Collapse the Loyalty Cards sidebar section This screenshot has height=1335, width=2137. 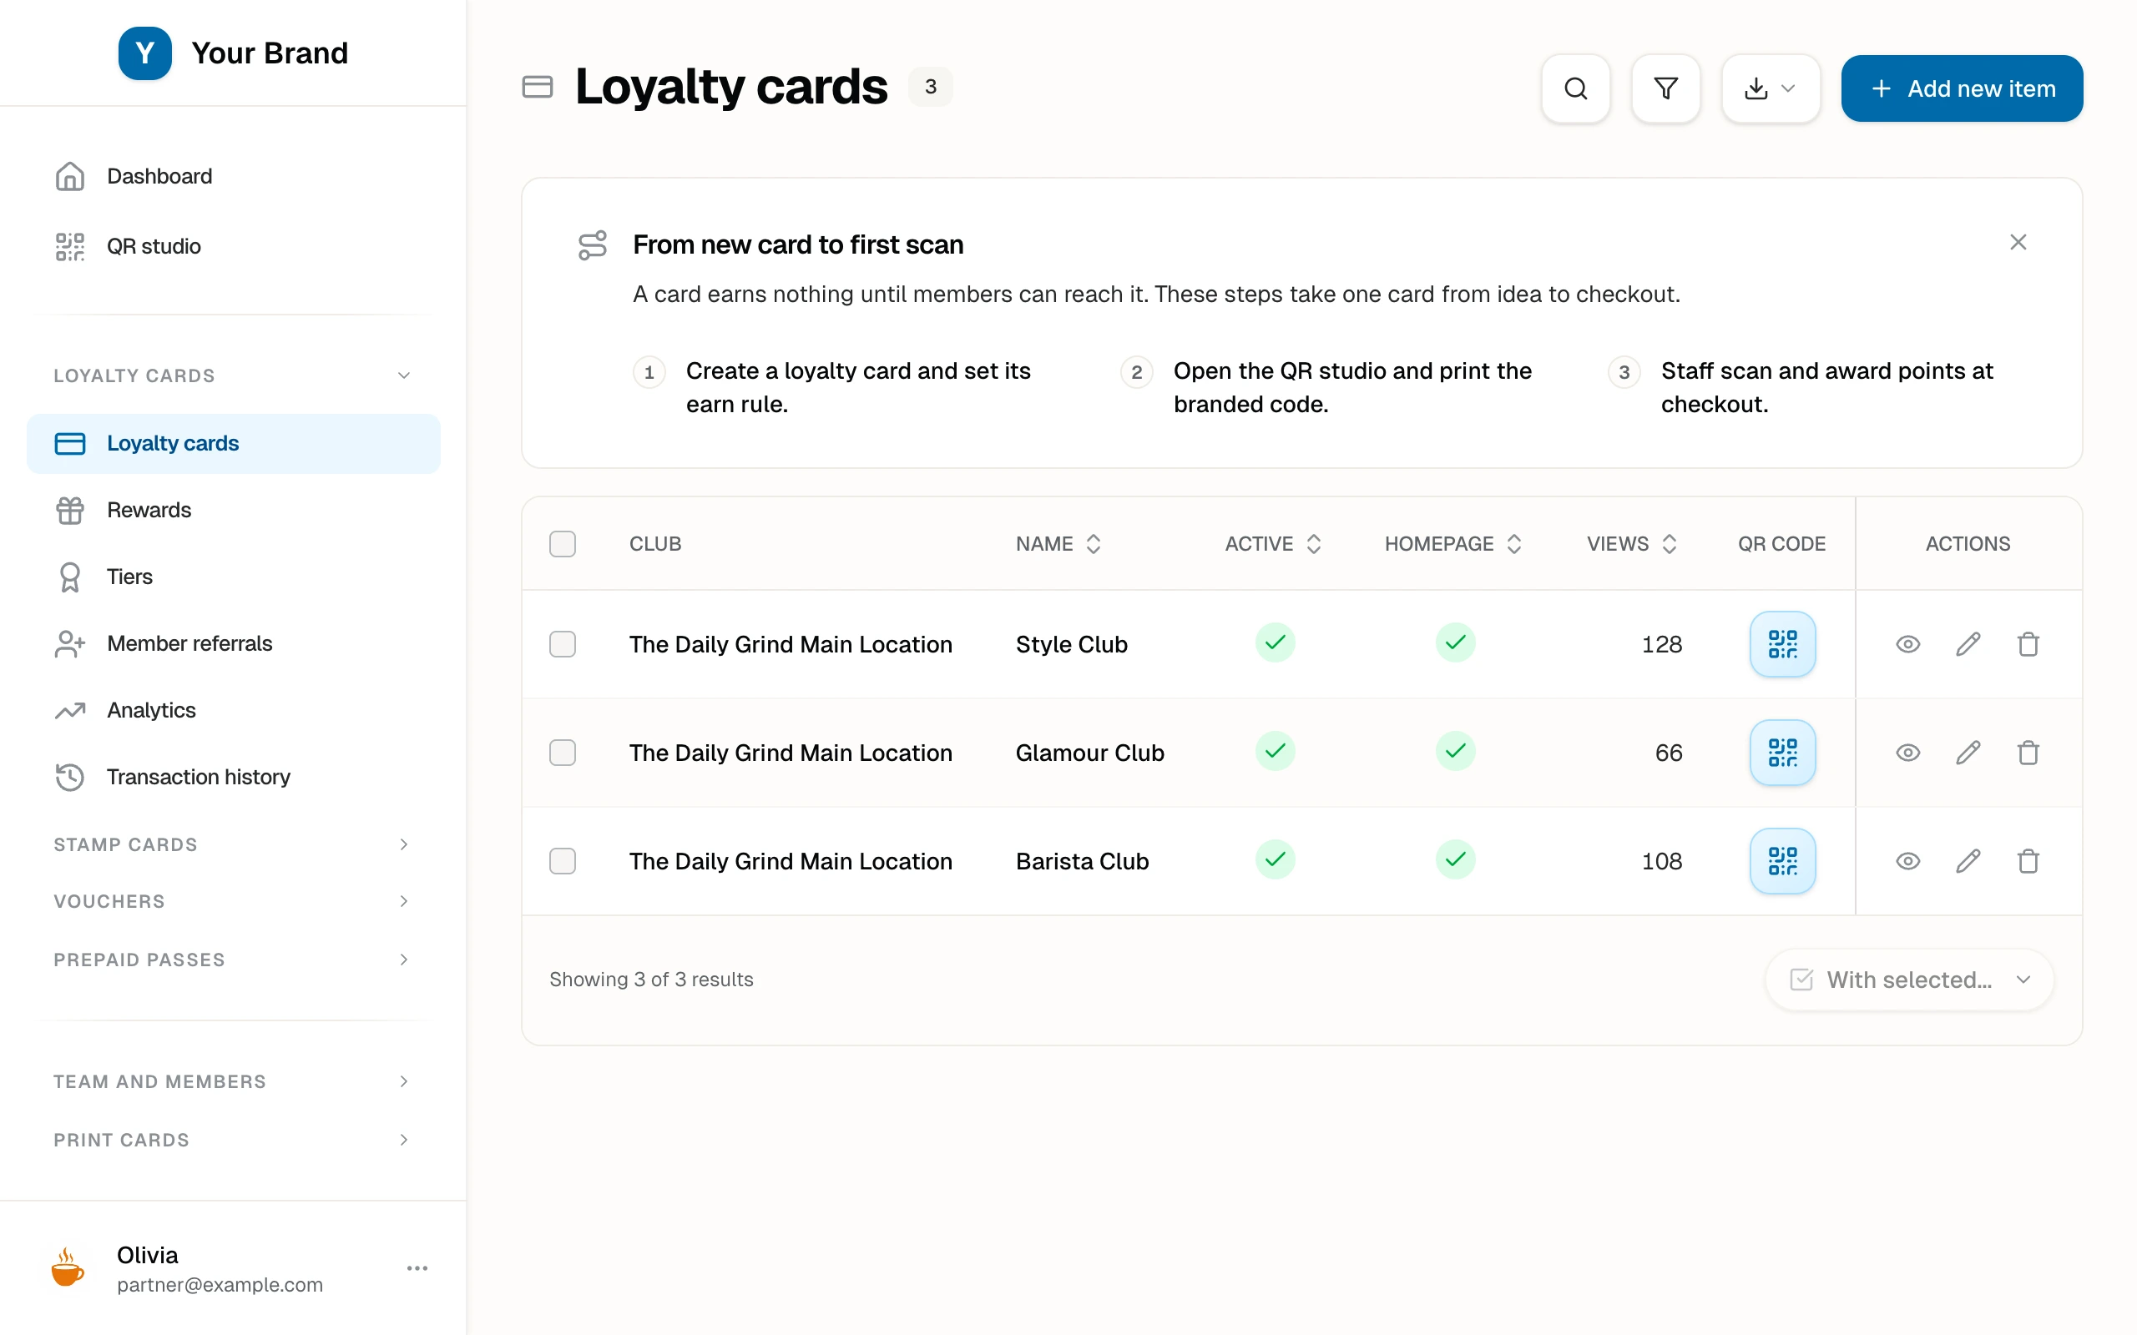tap(233, 375)
